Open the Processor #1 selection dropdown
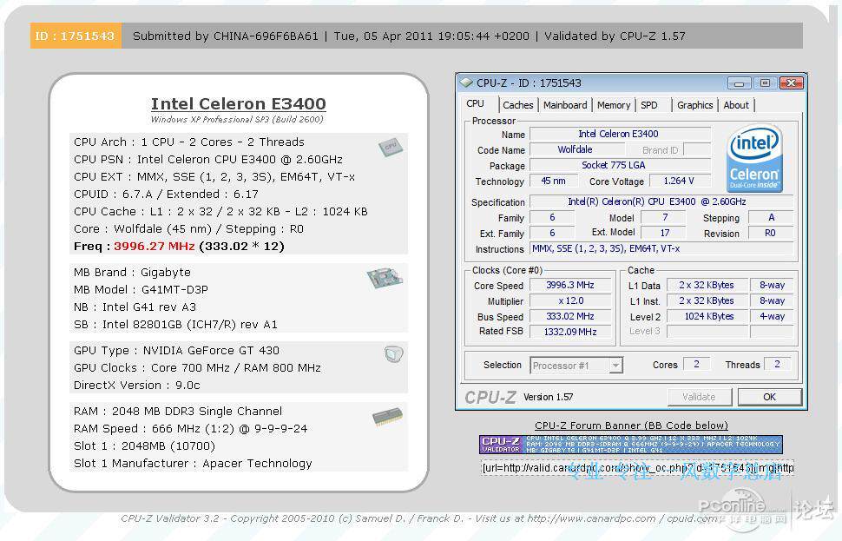Image resolution: width=842 pixels, height=541 pixels. (576, 366)
